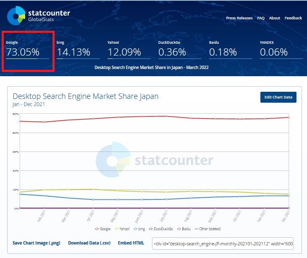
Task: Toggle Other (dotted) series in legend
Action: pos(207,229)
